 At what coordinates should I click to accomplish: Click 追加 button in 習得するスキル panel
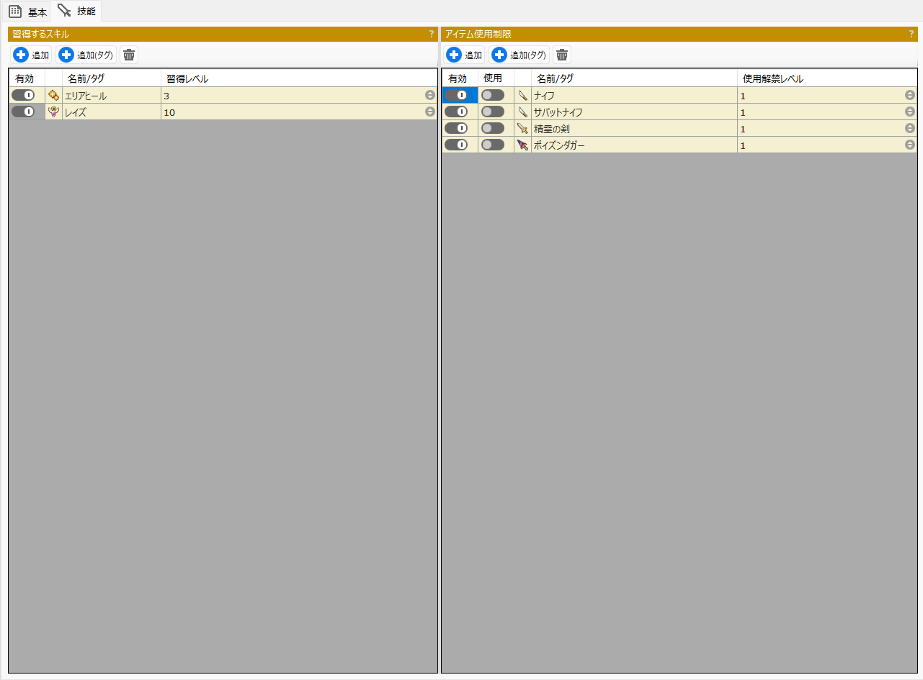pos(32,55)
